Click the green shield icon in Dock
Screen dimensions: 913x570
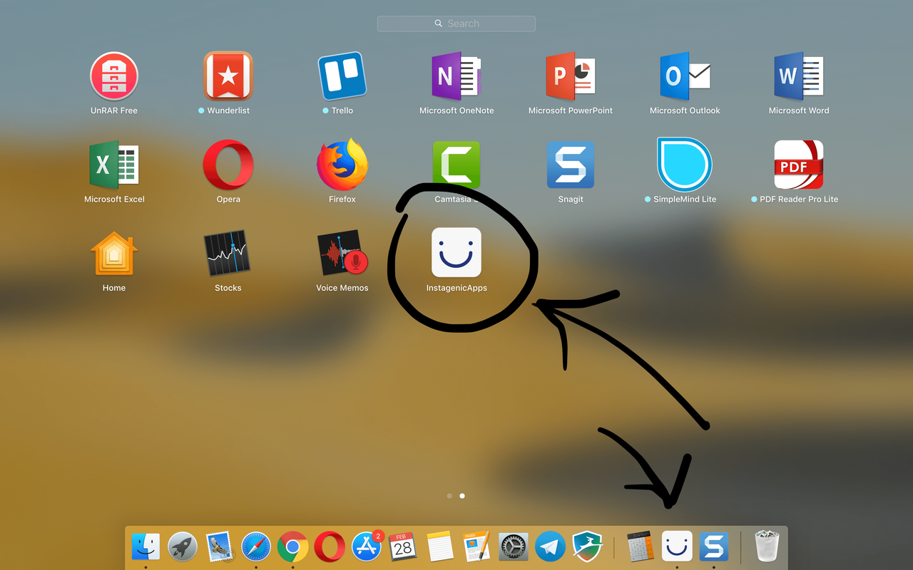click(588, 546)
